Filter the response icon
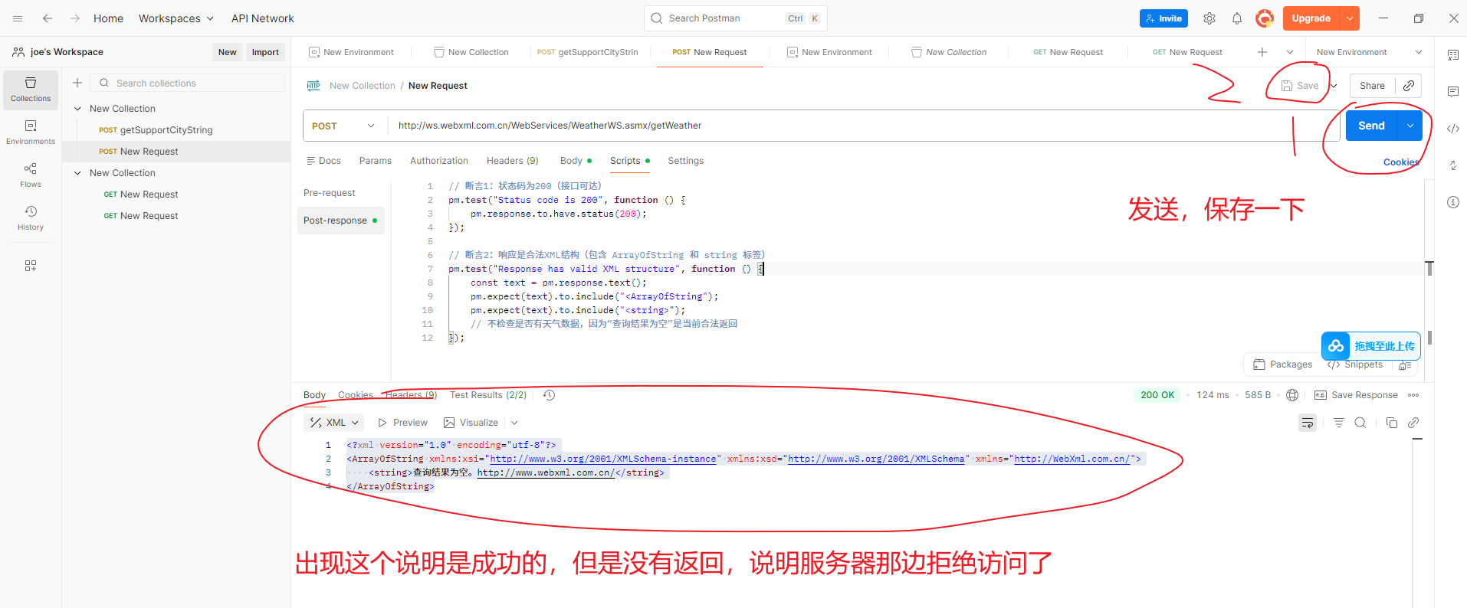Image resolution: width=1467 pixels, height=608 pixels. 1339,423
